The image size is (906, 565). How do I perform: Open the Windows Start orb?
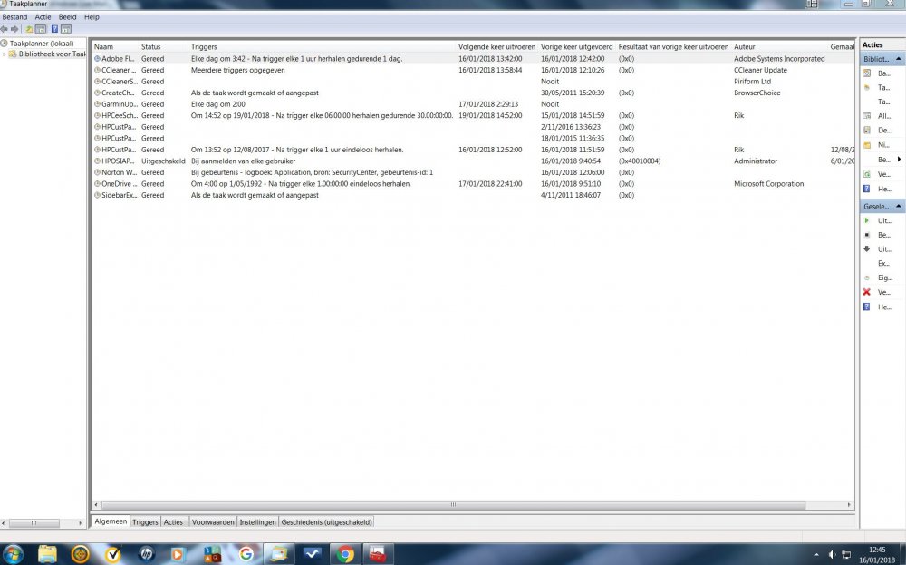(13, 554)
